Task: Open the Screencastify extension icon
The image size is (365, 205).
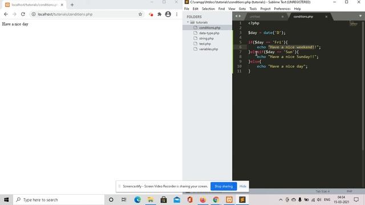Action: coord(151,14)
